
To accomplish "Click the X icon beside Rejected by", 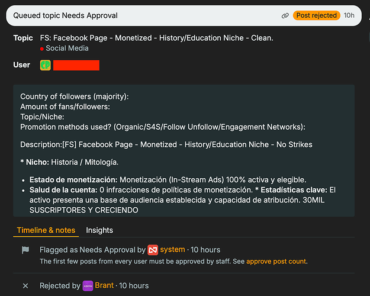I will [x=25, y=286].
